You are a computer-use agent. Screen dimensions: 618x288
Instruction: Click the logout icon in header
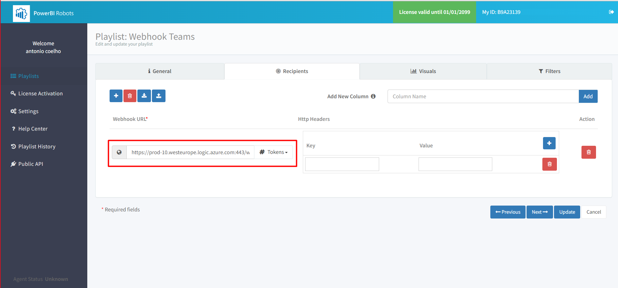tap(611, 12)
